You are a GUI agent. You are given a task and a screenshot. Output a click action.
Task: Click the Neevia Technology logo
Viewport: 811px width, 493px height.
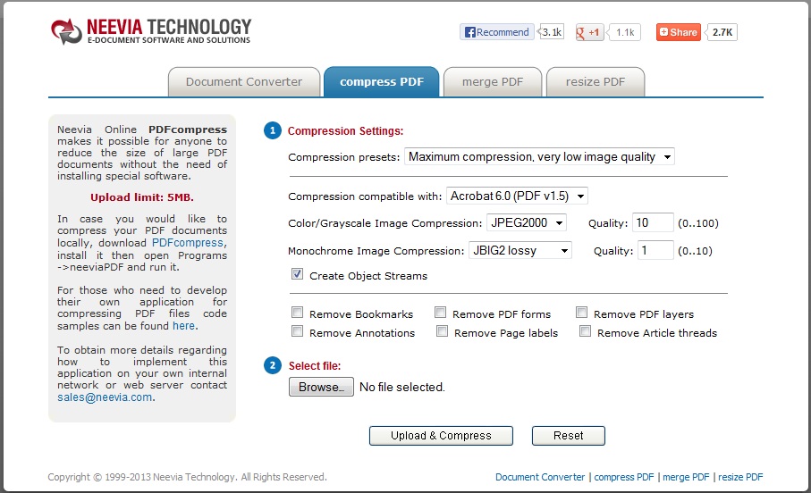tap(151, 31)
